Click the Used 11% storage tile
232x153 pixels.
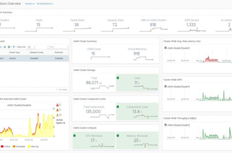click(x=137, y=83)
